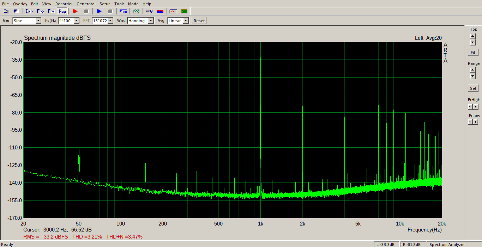Click the 'Ready' status bar text
This screenshot has height=247, width=482.
[x=7, y=245]
